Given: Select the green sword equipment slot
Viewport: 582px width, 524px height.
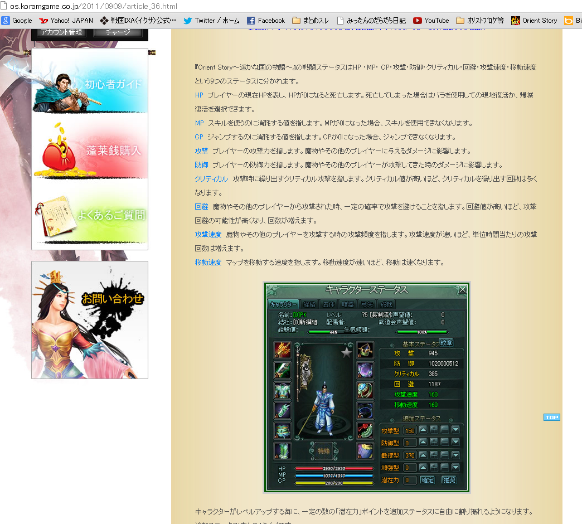Looking at the screenshot, I should pyautogui.click(x=283, y=370).
